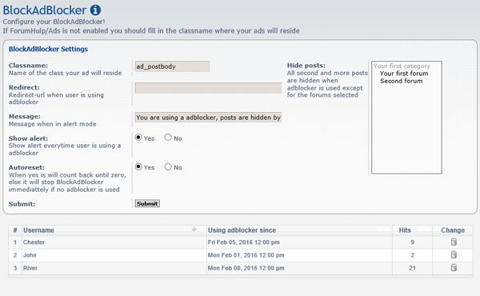Click the 'Hide posts:' label
Viewport: 480px width, 296px height.
coord(306,65)
